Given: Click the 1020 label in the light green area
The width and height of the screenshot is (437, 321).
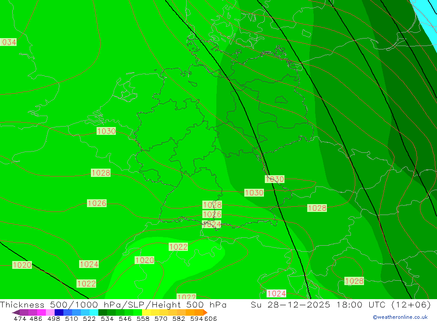Looking at the screenshot, I should [144, 260].
